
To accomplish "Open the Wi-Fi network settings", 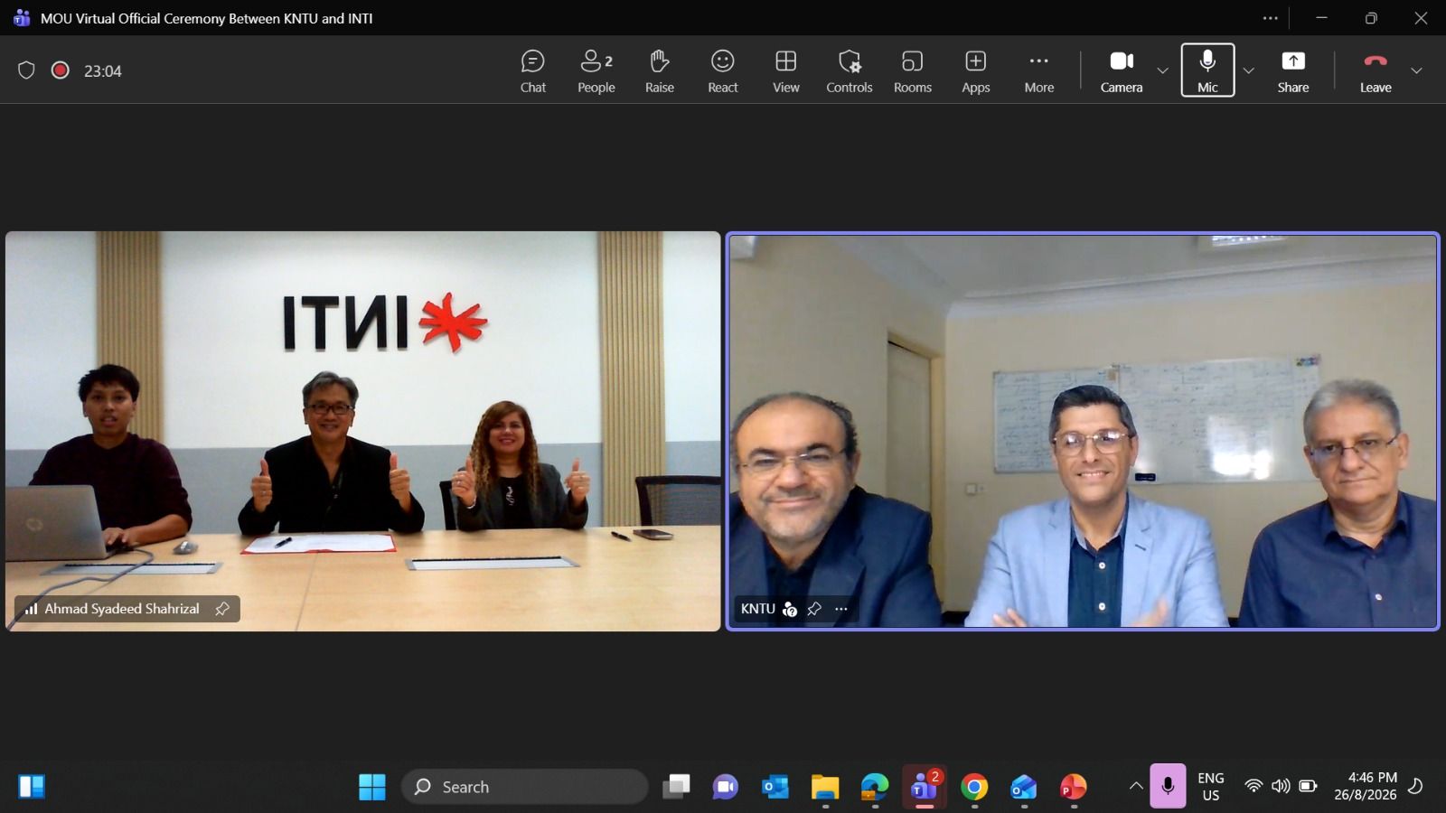I will (x=1254, y=786).
